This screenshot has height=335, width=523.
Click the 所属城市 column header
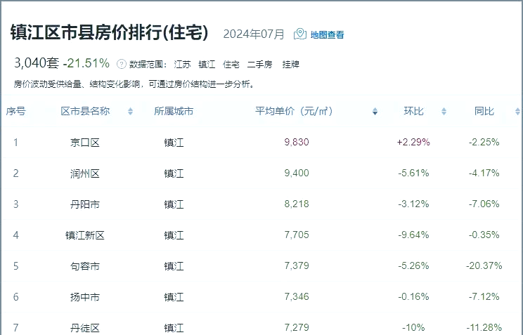[x=174, y=111]
